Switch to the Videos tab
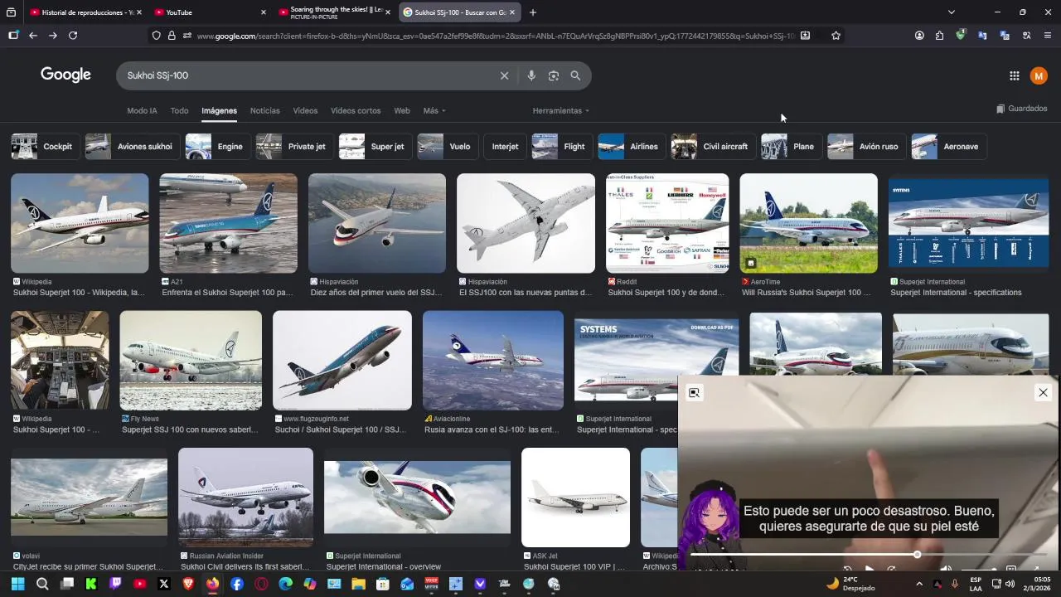 coord(305,110)
